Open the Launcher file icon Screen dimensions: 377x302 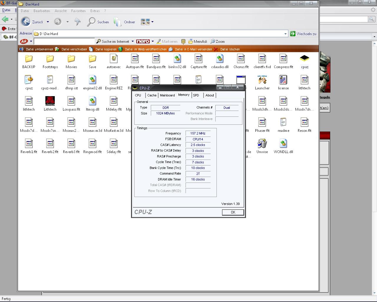click(x=262, y=80)
